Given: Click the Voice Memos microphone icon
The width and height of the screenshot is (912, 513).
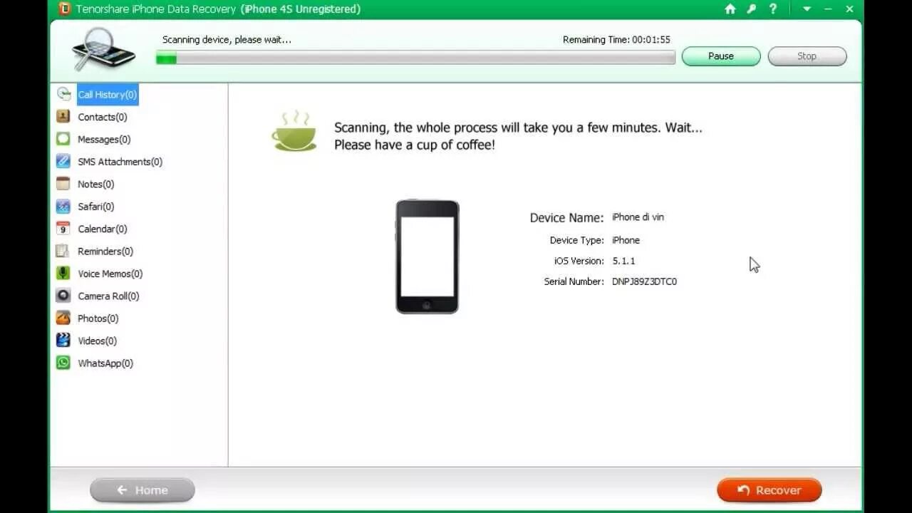Looking at the screenshot, I should pyautogui.click(x=63, y=273).
